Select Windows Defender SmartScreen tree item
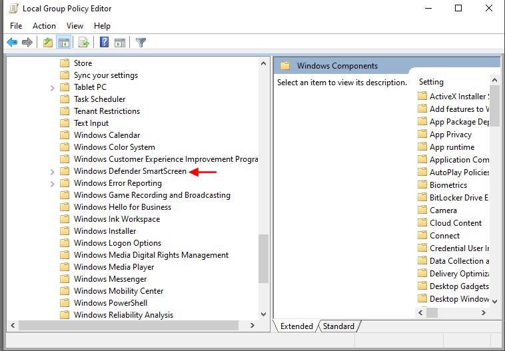The height and width of the screenshot is (351, 505). (130, 171)
